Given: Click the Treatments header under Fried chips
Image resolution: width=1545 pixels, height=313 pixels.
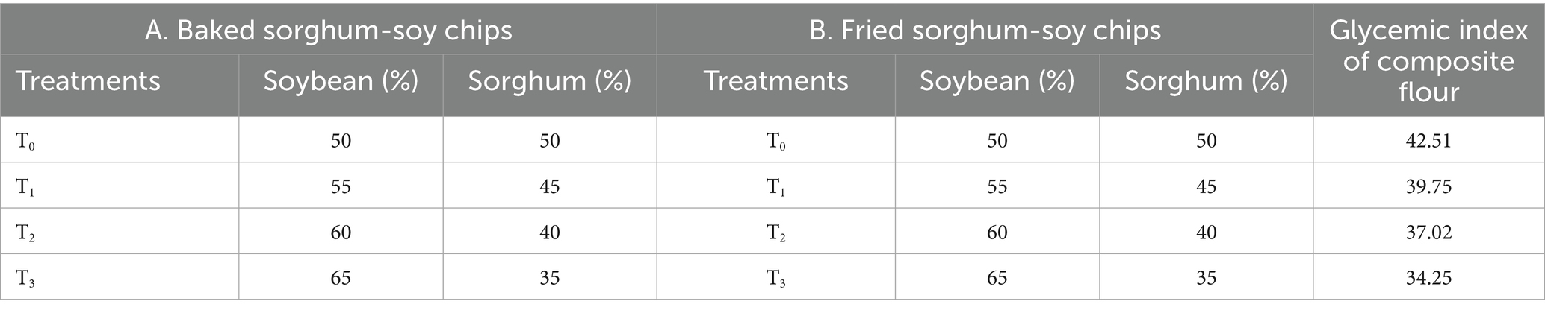Looking at the screenshot, I should 775,81.
